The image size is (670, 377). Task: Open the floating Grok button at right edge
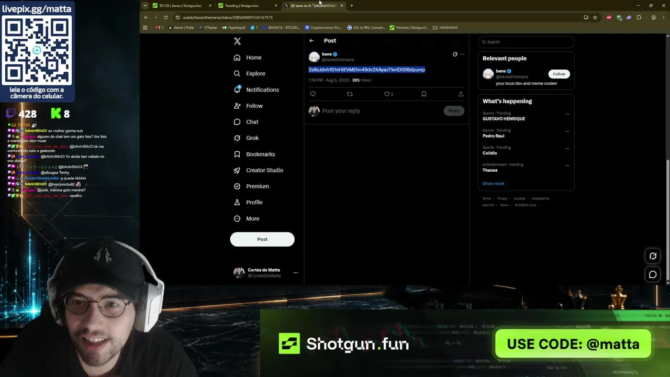653,256
